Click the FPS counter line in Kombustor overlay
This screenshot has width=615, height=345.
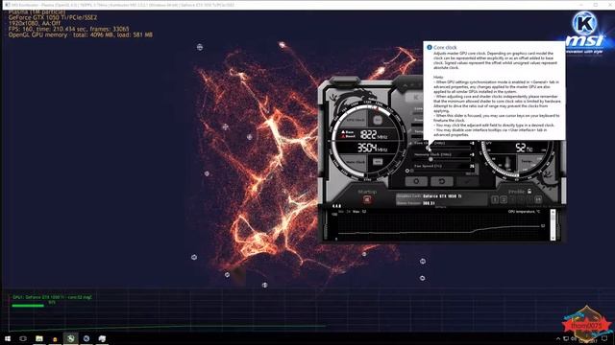68,29
